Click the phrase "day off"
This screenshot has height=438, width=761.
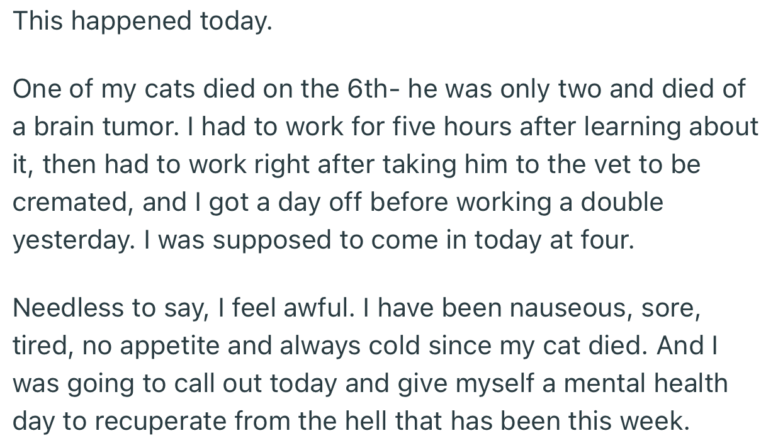pos(301,203)
